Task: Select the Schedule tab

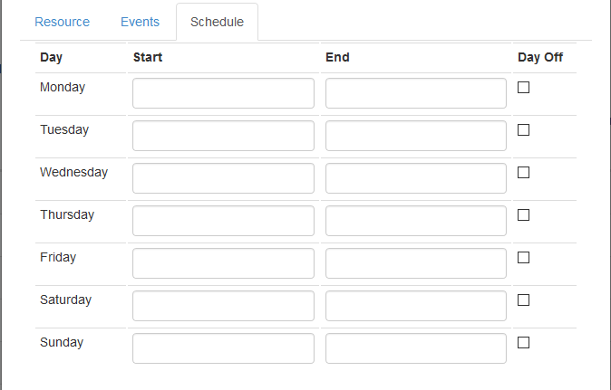Action: (217, 22)
